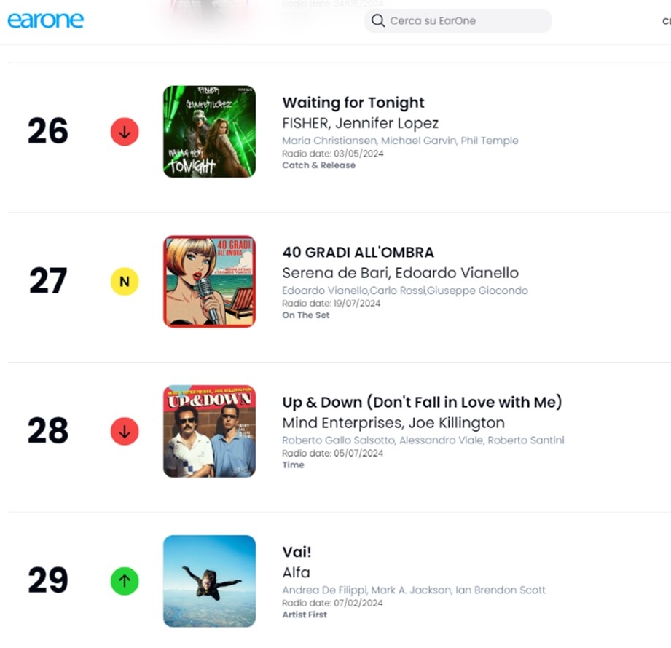
Task: Open the 40 GRADI ALL'OMBRA song title
Action: click(x=358, y=253)
